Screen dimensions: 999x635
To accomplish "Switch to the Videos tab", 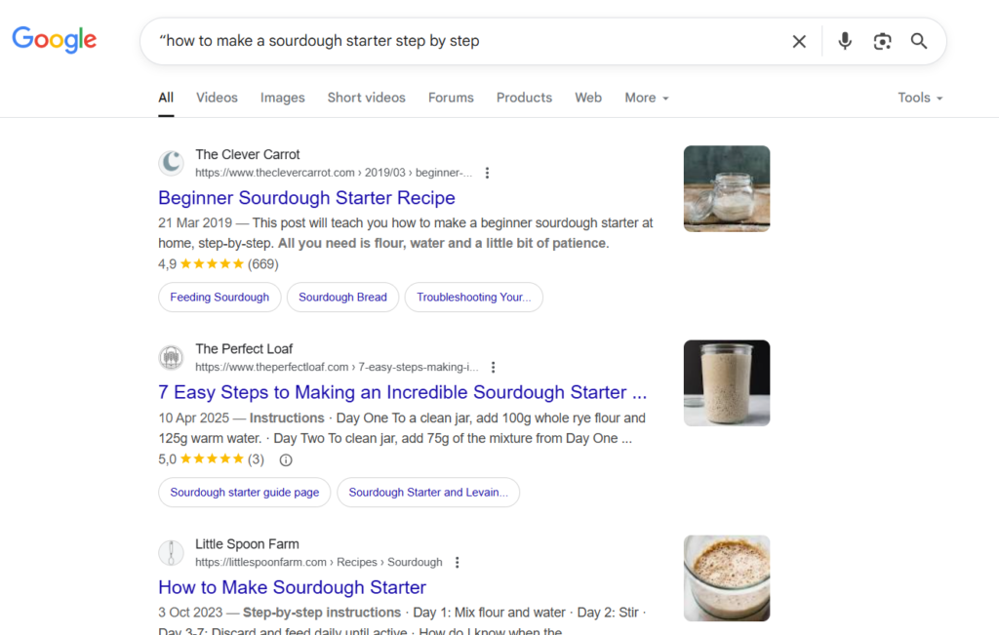I will pos(217,98).
